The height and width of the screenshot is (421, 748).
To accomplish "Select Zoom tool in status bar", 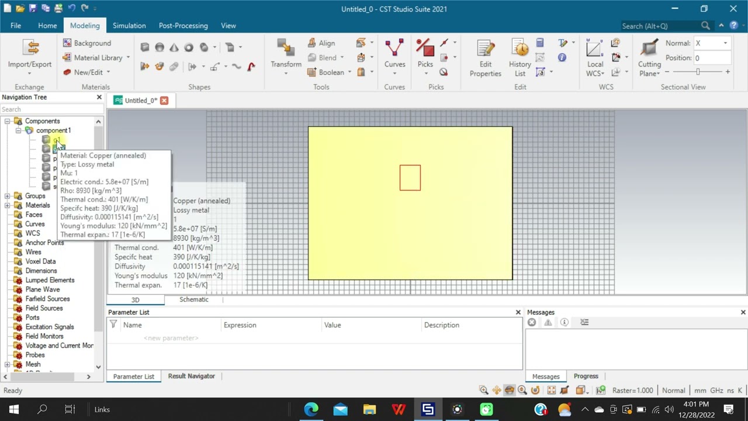I will point(483,390).
